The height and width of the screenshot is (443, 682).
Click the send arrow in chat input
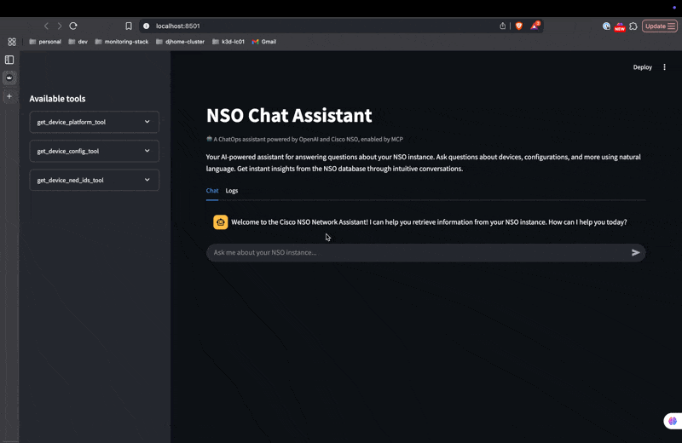(635, 252)
